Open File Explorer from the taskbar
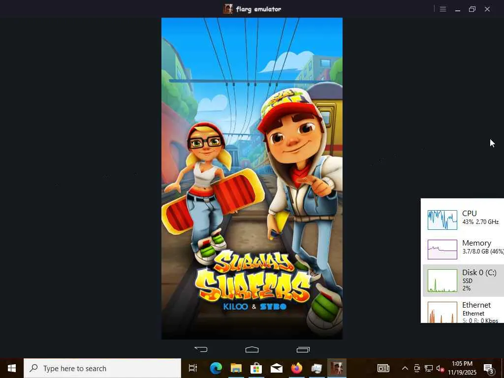This screenshot has width=504, height=378. 236,368
